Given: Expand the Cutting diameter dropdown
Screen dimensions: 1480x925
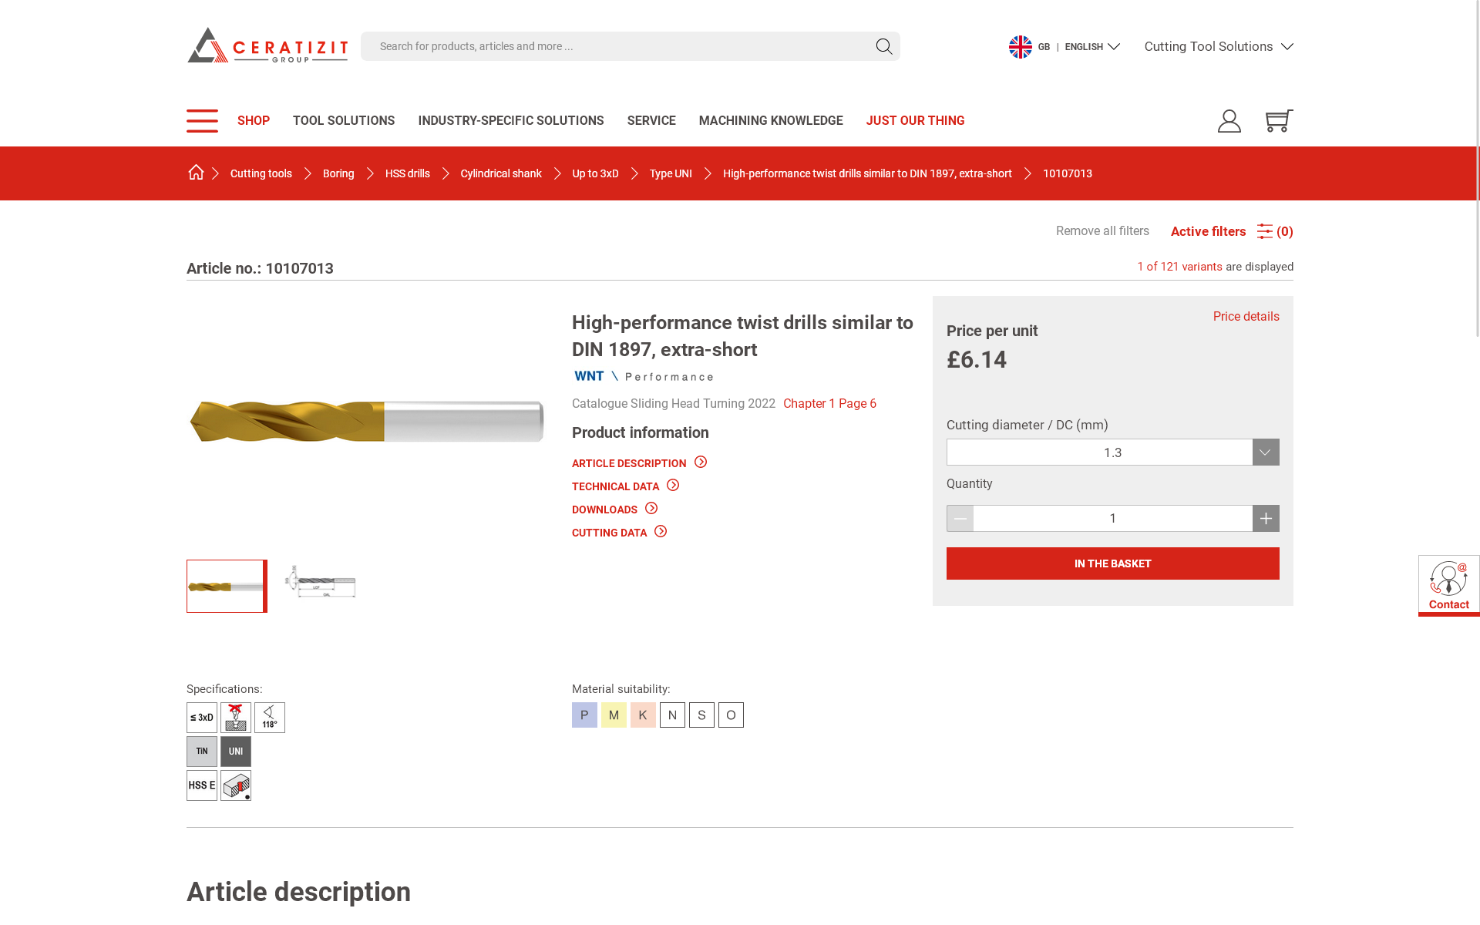Looking at the screenshot, I should (1112, 452).
